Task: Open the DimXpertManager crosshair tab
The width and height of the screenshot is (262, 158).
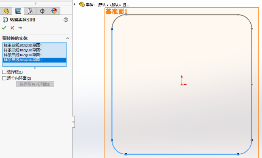Action: (x=42, y=11)
